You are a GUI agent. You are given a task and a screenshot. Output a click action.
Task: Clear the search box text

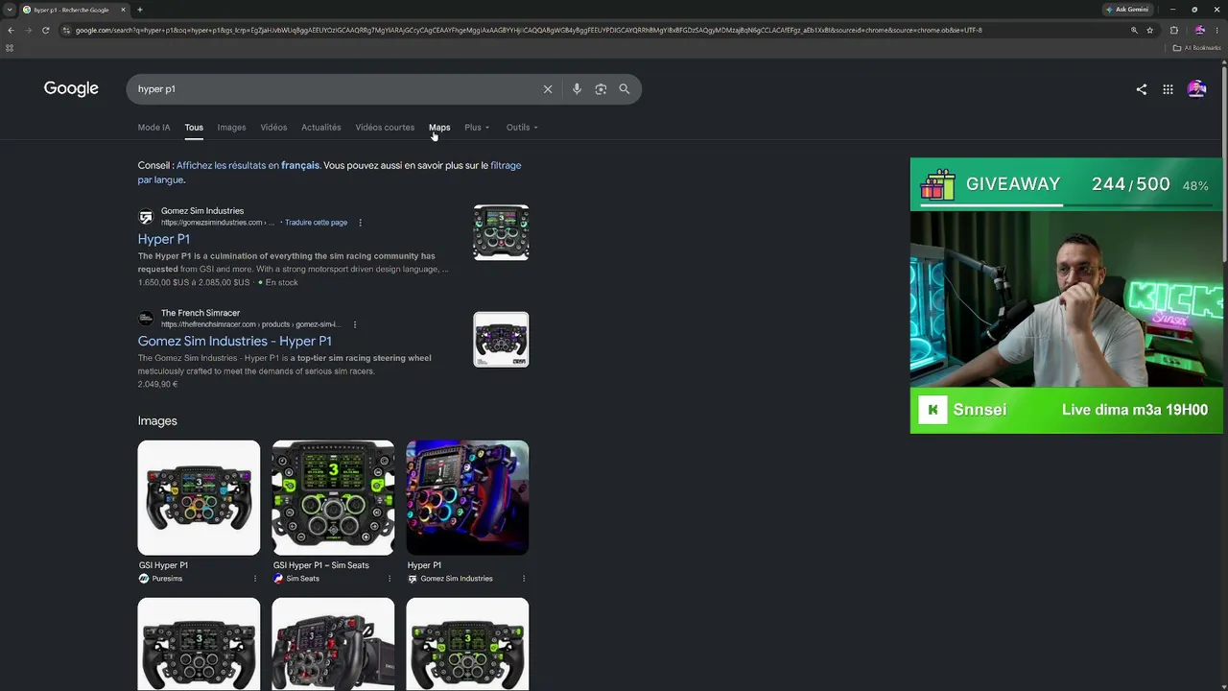pos(548,89)
